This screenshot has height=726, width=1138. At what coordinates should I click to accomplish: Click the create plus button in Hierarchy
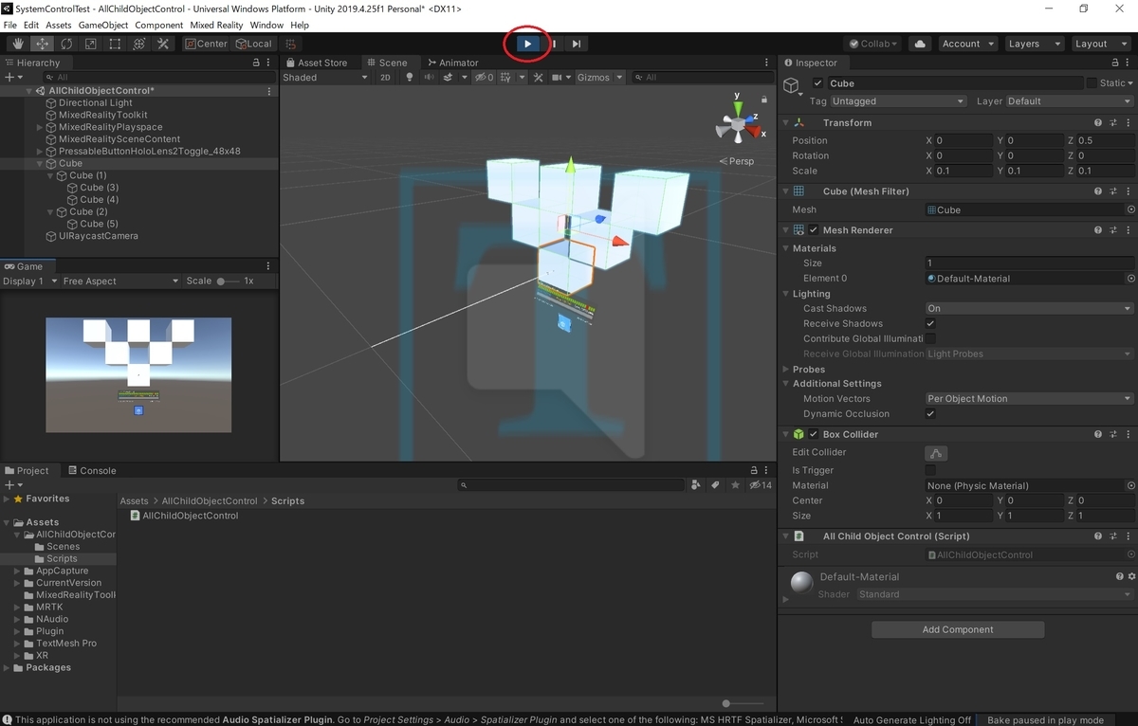[9, 77]
